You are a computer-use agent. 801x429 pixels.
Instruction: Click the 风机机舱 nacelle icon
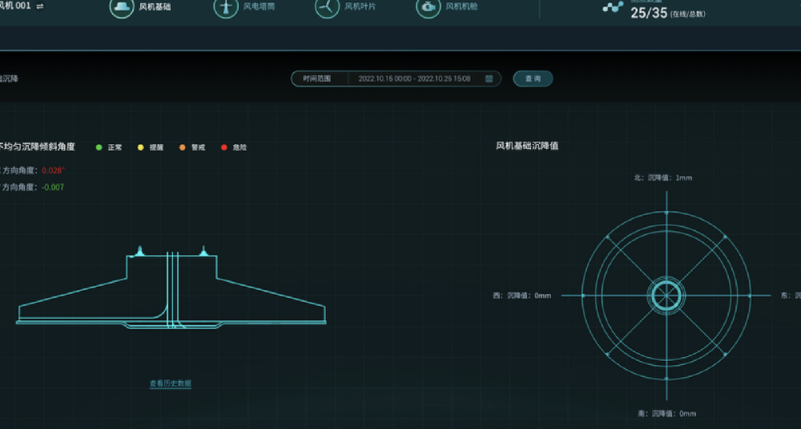coord(429,7)
